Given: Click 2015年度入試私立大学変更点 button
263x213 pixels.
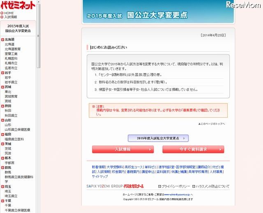Looking at the screenshot, I should [x=158, y=138].
